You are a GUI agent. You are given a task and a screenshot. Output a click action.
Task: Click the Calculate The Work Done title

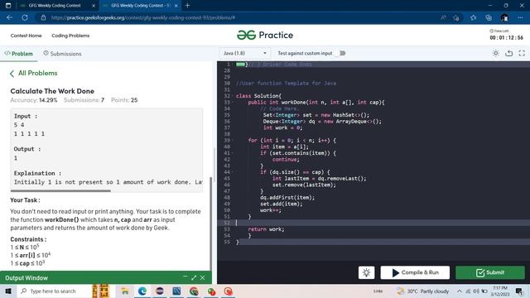pyautogui.click(x=52, y=91)
